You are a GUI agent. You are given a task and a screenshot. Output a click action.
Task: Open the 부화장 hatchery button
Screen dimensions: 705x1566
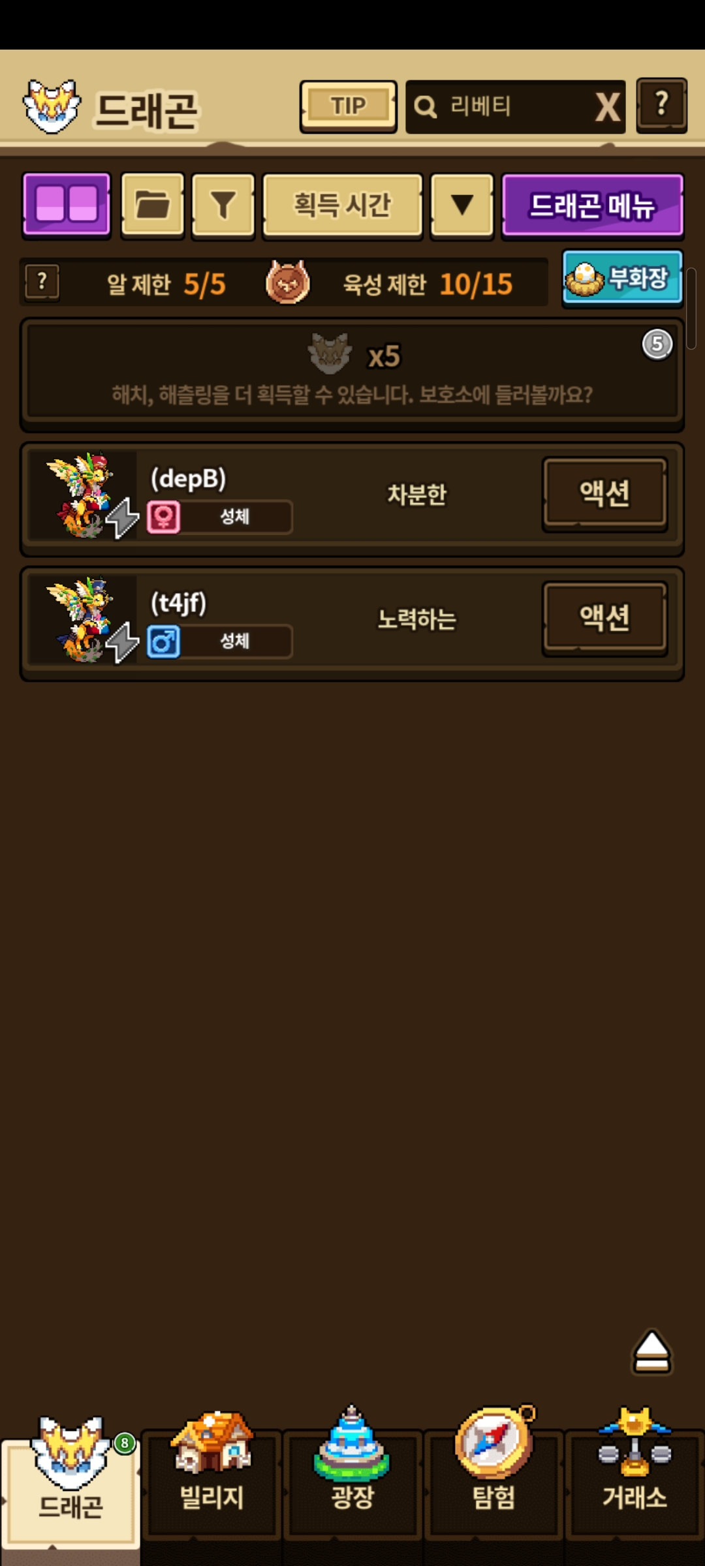622,279
